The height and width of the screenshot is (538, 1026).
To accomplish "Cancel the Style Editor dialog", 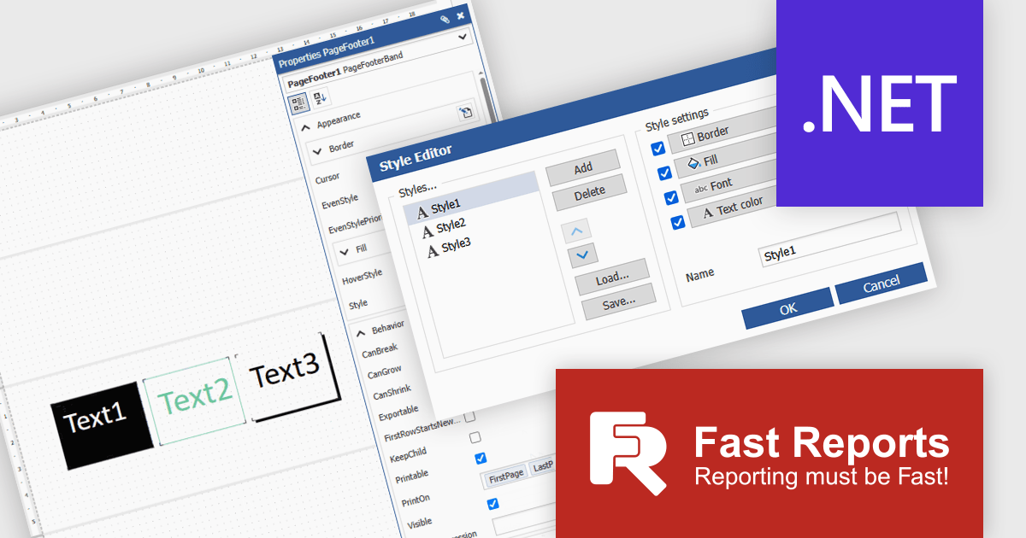I will click(882, 284).
